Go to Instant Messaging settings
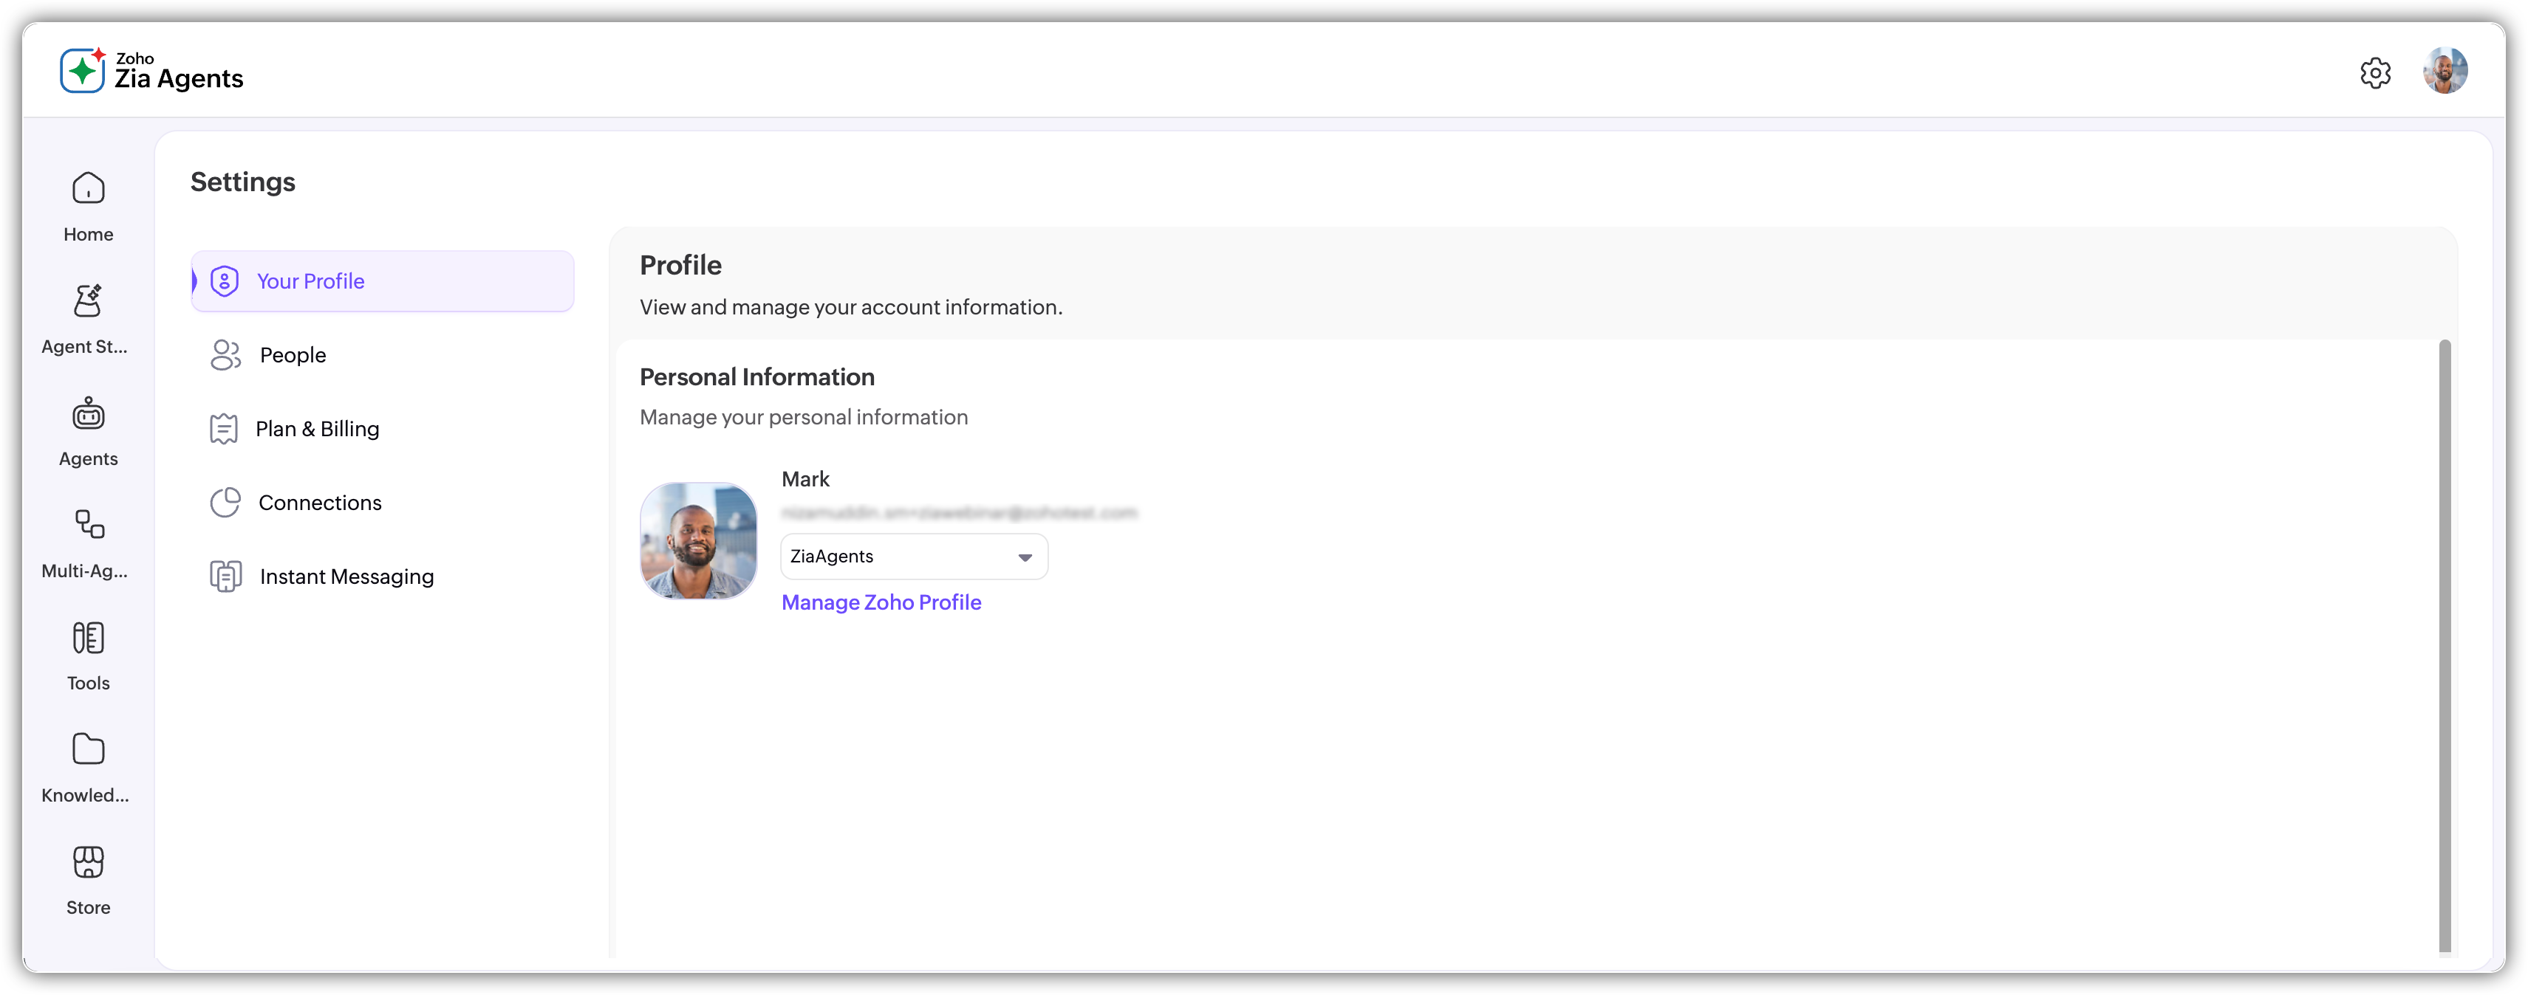 click(346, 576)
